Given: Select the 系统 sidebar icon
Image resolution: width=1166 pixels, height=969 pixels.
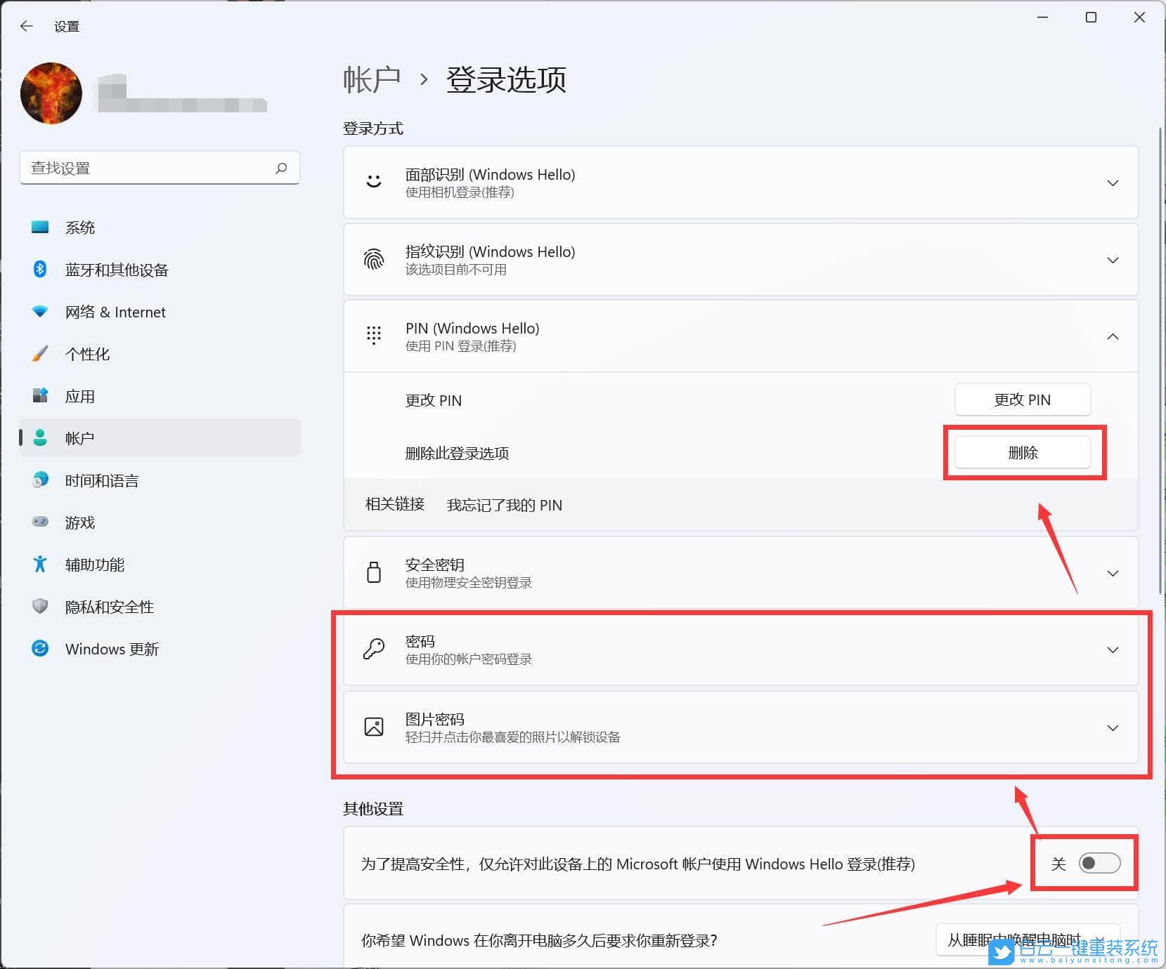Looking at the screenshot, I should (x=41, y=227).
